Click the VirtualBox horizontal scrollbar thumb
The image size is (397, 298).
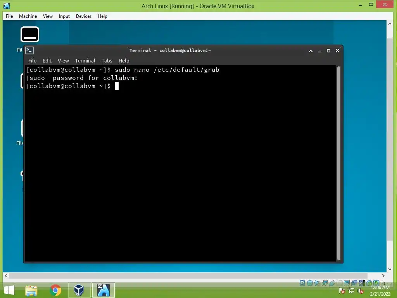tap(188, 275)
